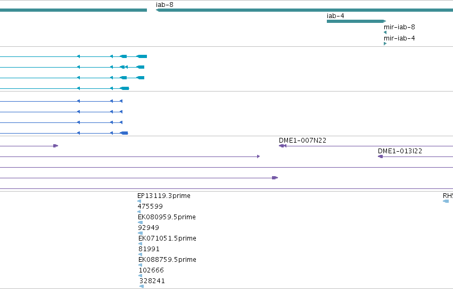Viewport: 453px width, 289px height.
Task: Select the mir-iab-4 label
Action: coord(399,38)
